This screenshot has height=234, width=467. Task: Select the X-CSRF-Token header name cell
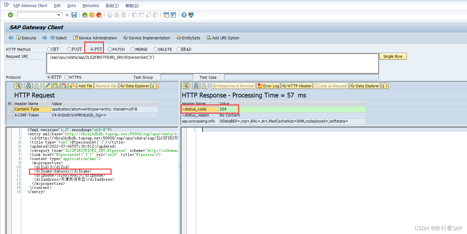[32, 115]
